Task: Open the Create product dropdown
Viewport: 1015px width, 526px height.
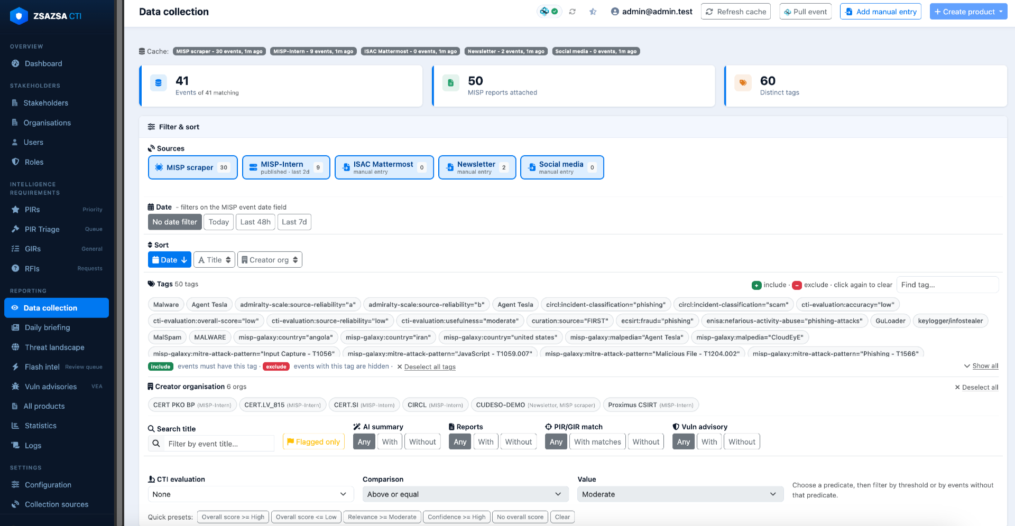Action: (x=968, y=12)
